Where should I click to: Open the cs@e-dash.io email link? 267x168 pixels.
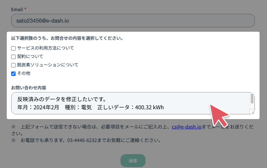(186, 127)
